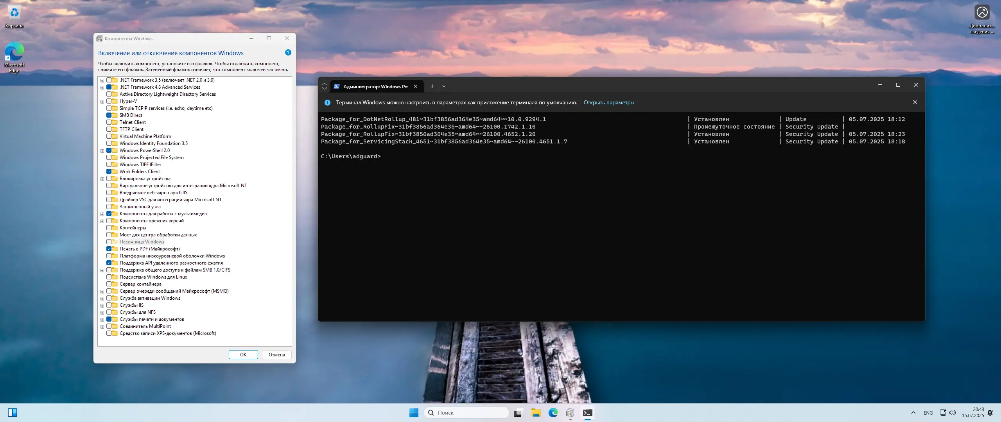The width and height of the screenshot is (1001, 422).
Task: Click the taskbar search field
Action: tap(467, 413)
